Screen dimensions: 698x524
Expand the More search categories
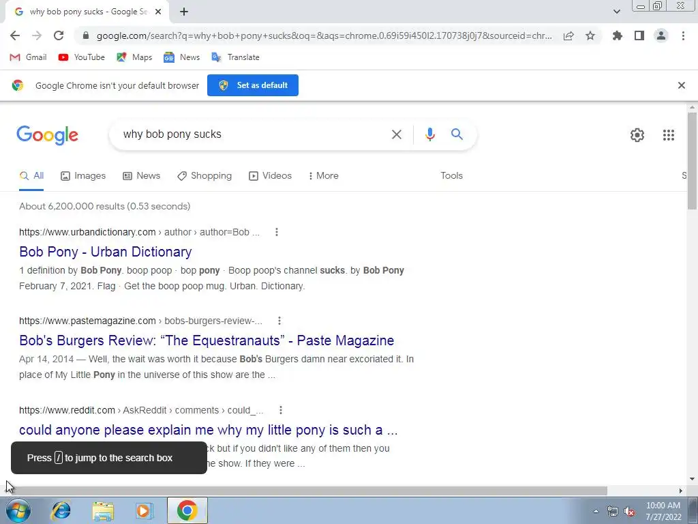[323, 175]
